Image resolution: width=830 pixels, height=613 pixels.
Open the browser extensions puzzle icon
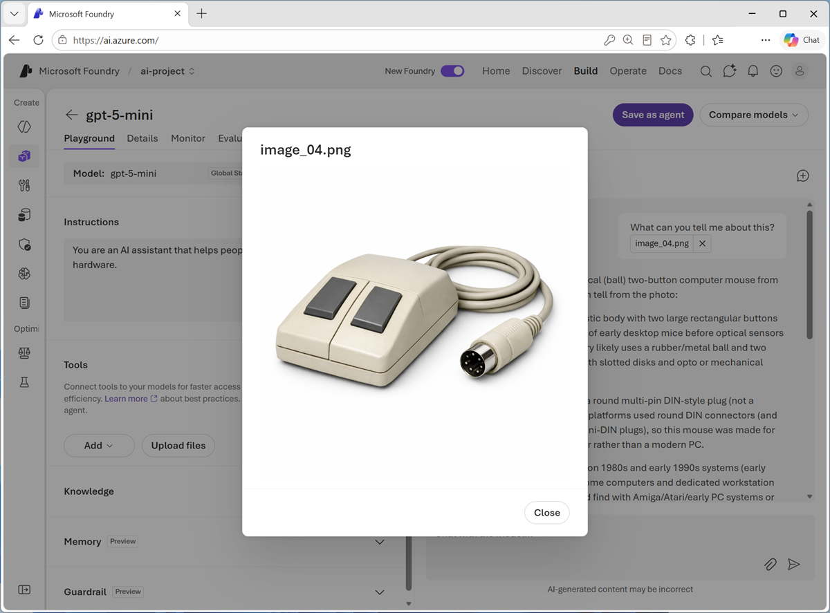[x=690, y=40]
